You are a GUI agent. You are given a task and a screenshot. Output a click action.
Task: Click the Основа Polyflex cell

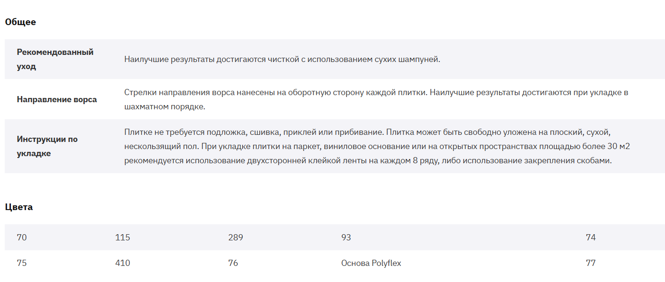coord(371,263)
